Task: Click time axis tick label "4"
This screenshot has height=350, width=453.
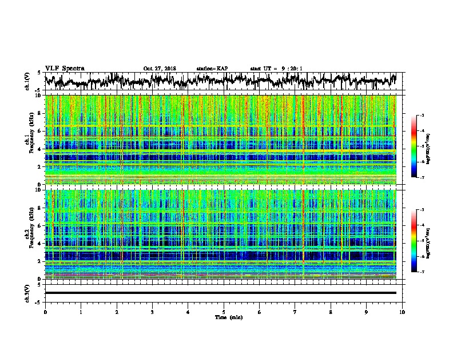Action: point(188,312)
